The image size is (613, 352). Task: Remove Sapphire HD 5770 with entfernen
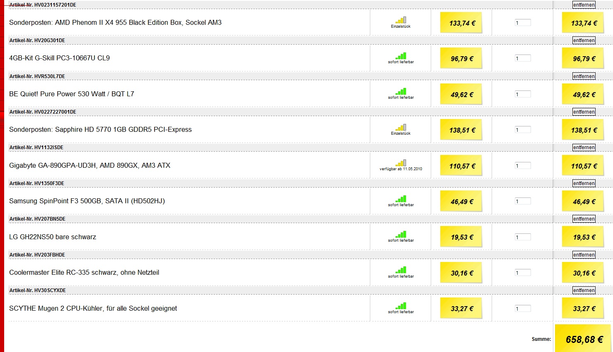pyautogui.click(x=584, y=112)
